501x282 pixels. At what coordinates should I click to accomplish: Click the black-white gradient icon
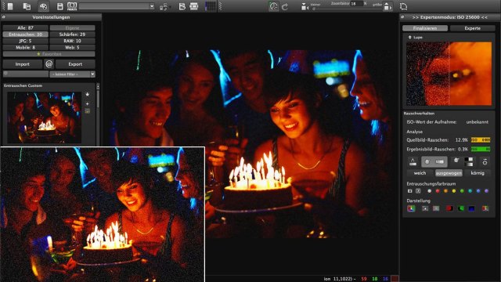tap(469, 162)
